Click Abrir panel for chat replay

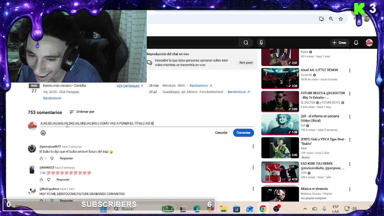coord(246,63)
